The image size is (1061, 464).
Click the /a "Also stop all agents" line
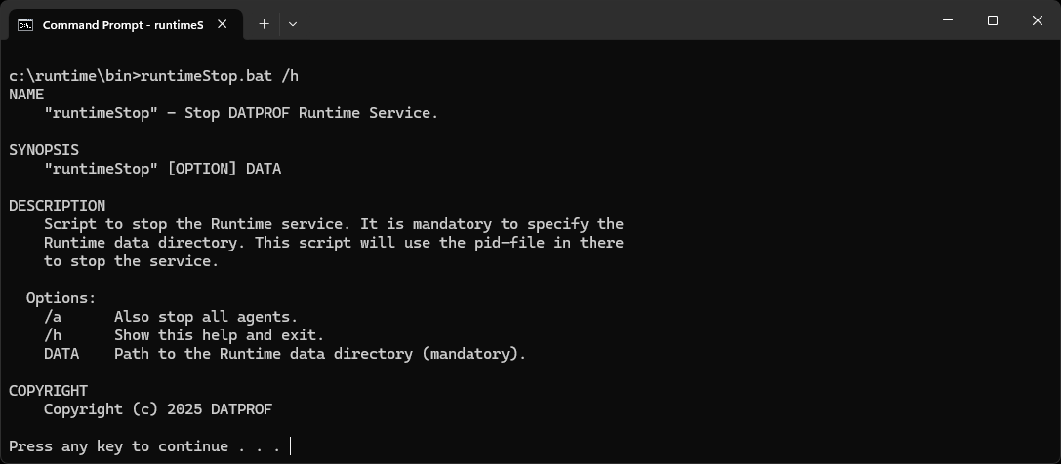(171, 317)
